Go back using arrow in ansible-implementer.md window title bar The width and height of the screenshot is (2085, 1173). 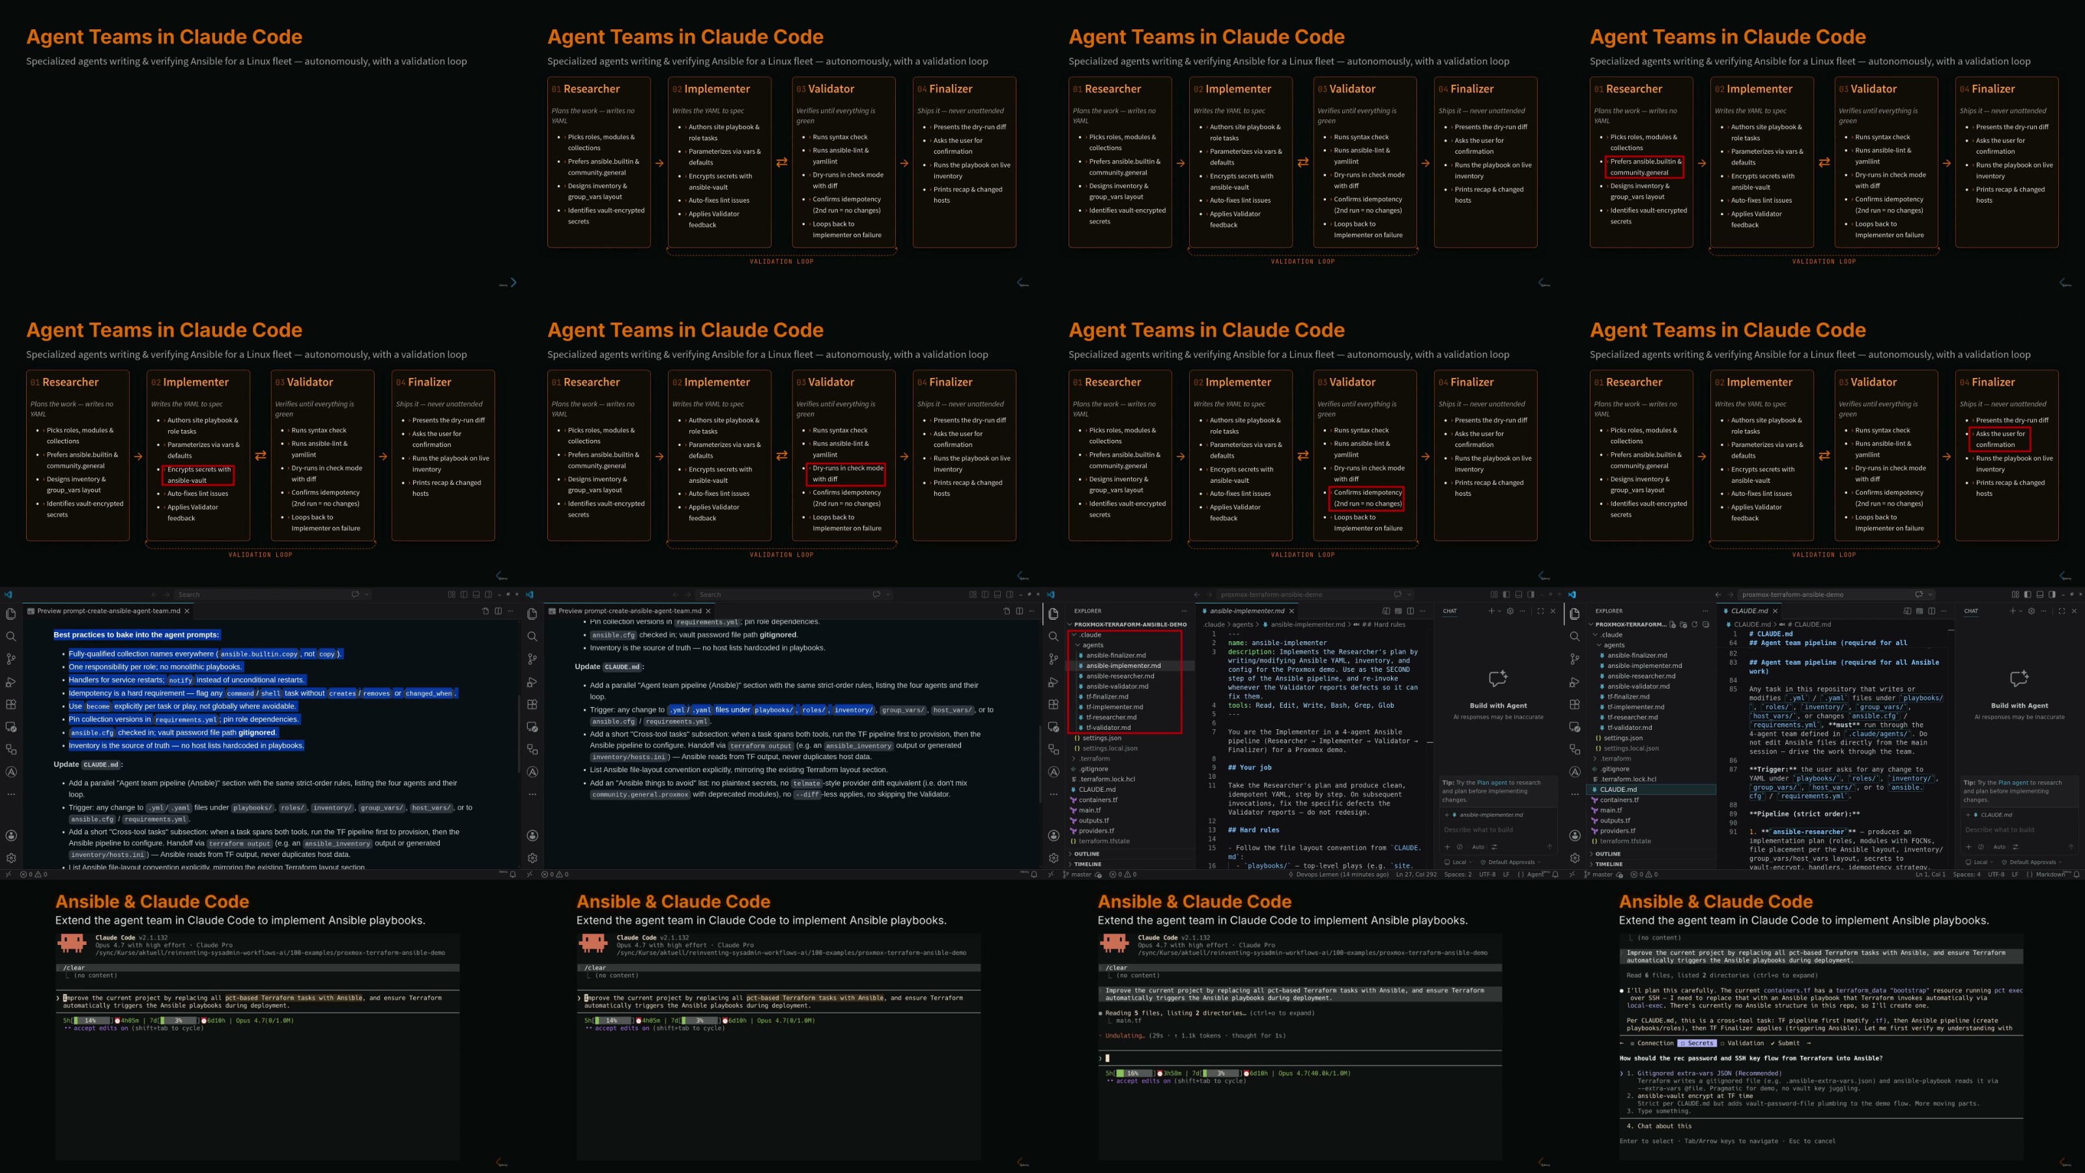pos(1197,594)
